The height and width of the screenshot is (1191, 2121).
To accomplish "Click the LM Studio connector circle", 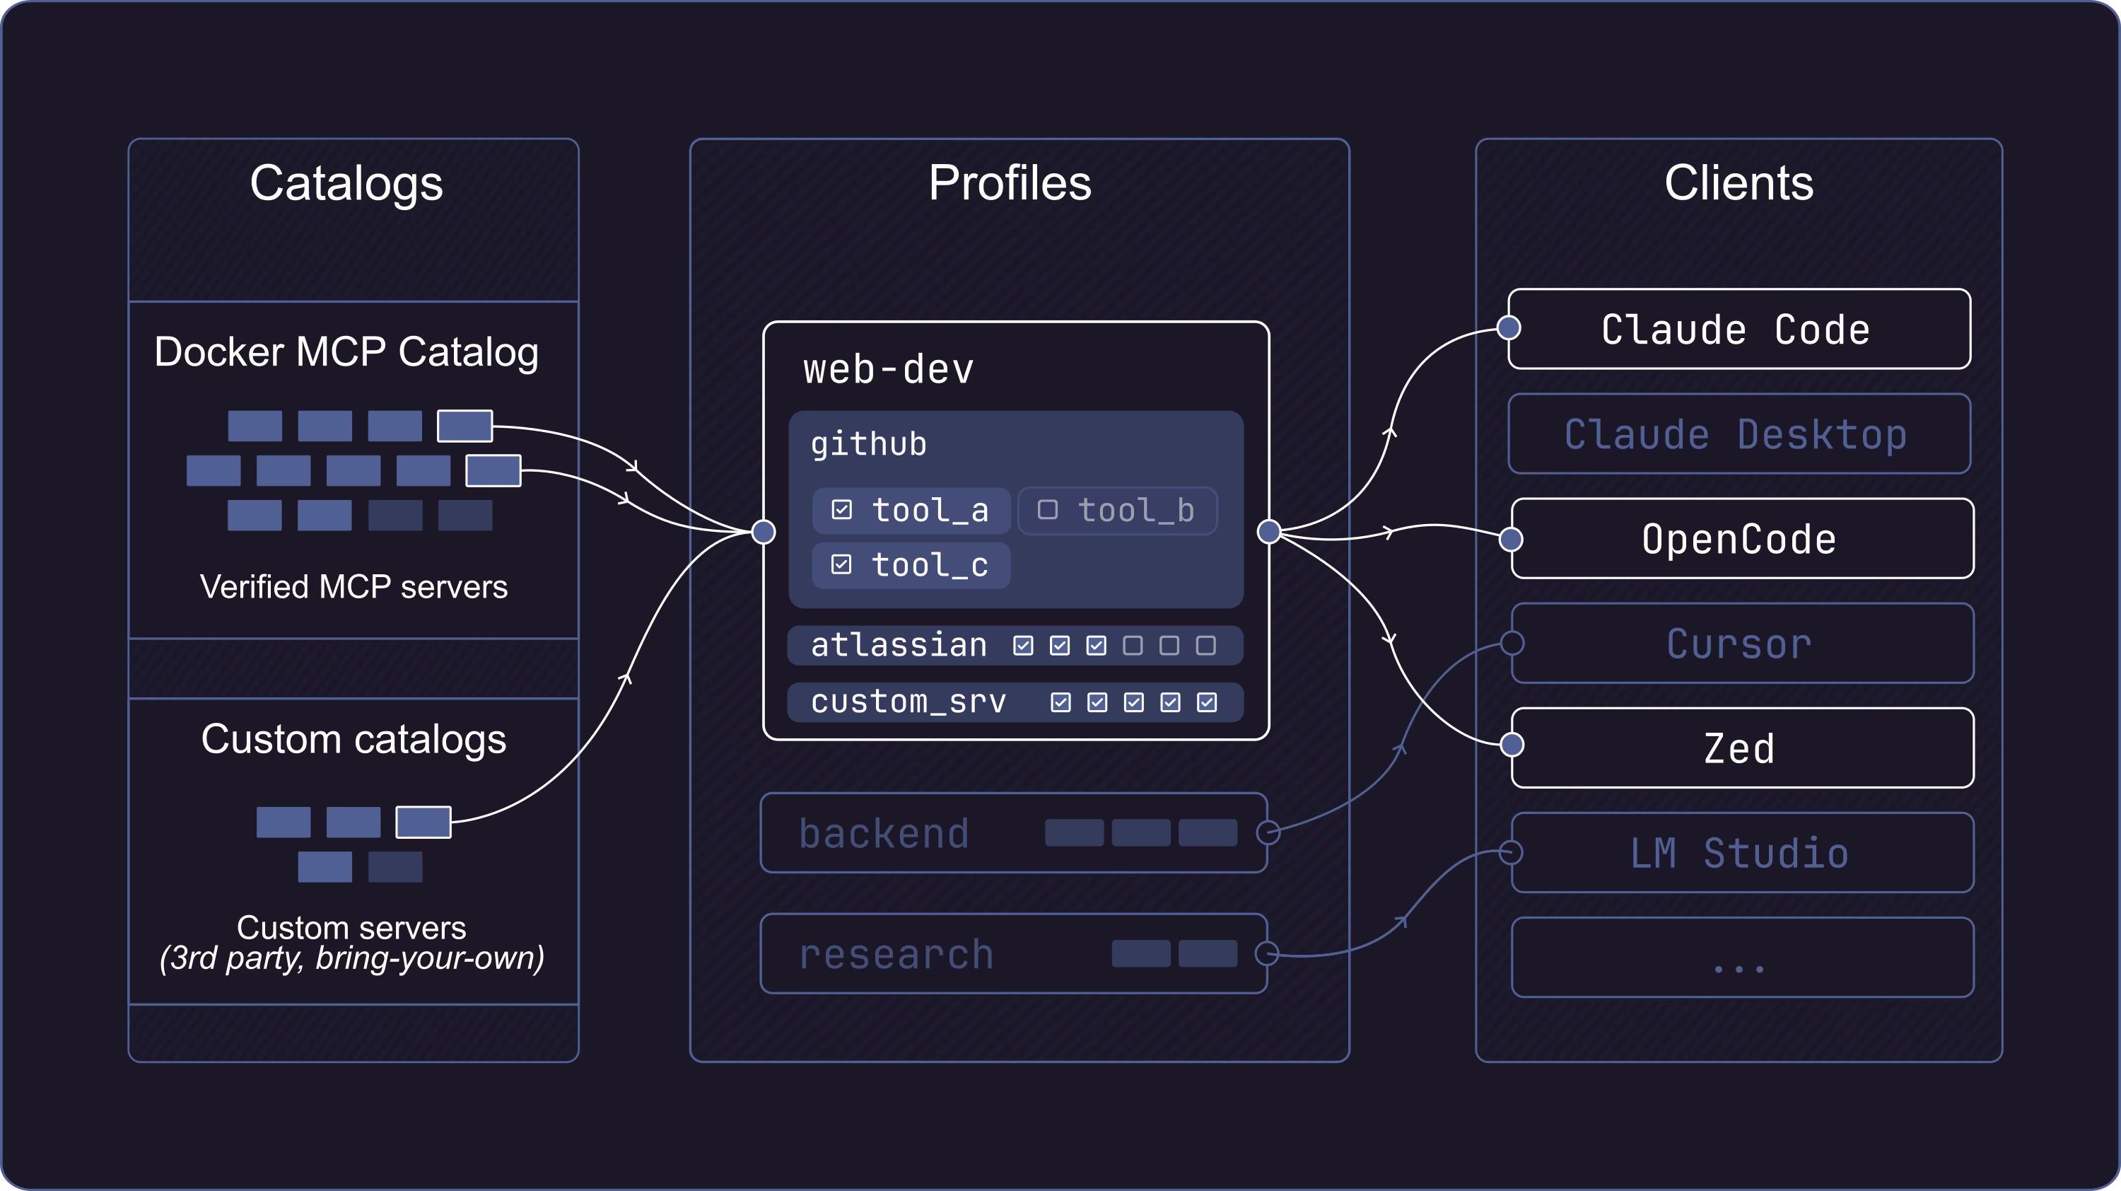I will pyautogui.click(x=1511, y=852).
